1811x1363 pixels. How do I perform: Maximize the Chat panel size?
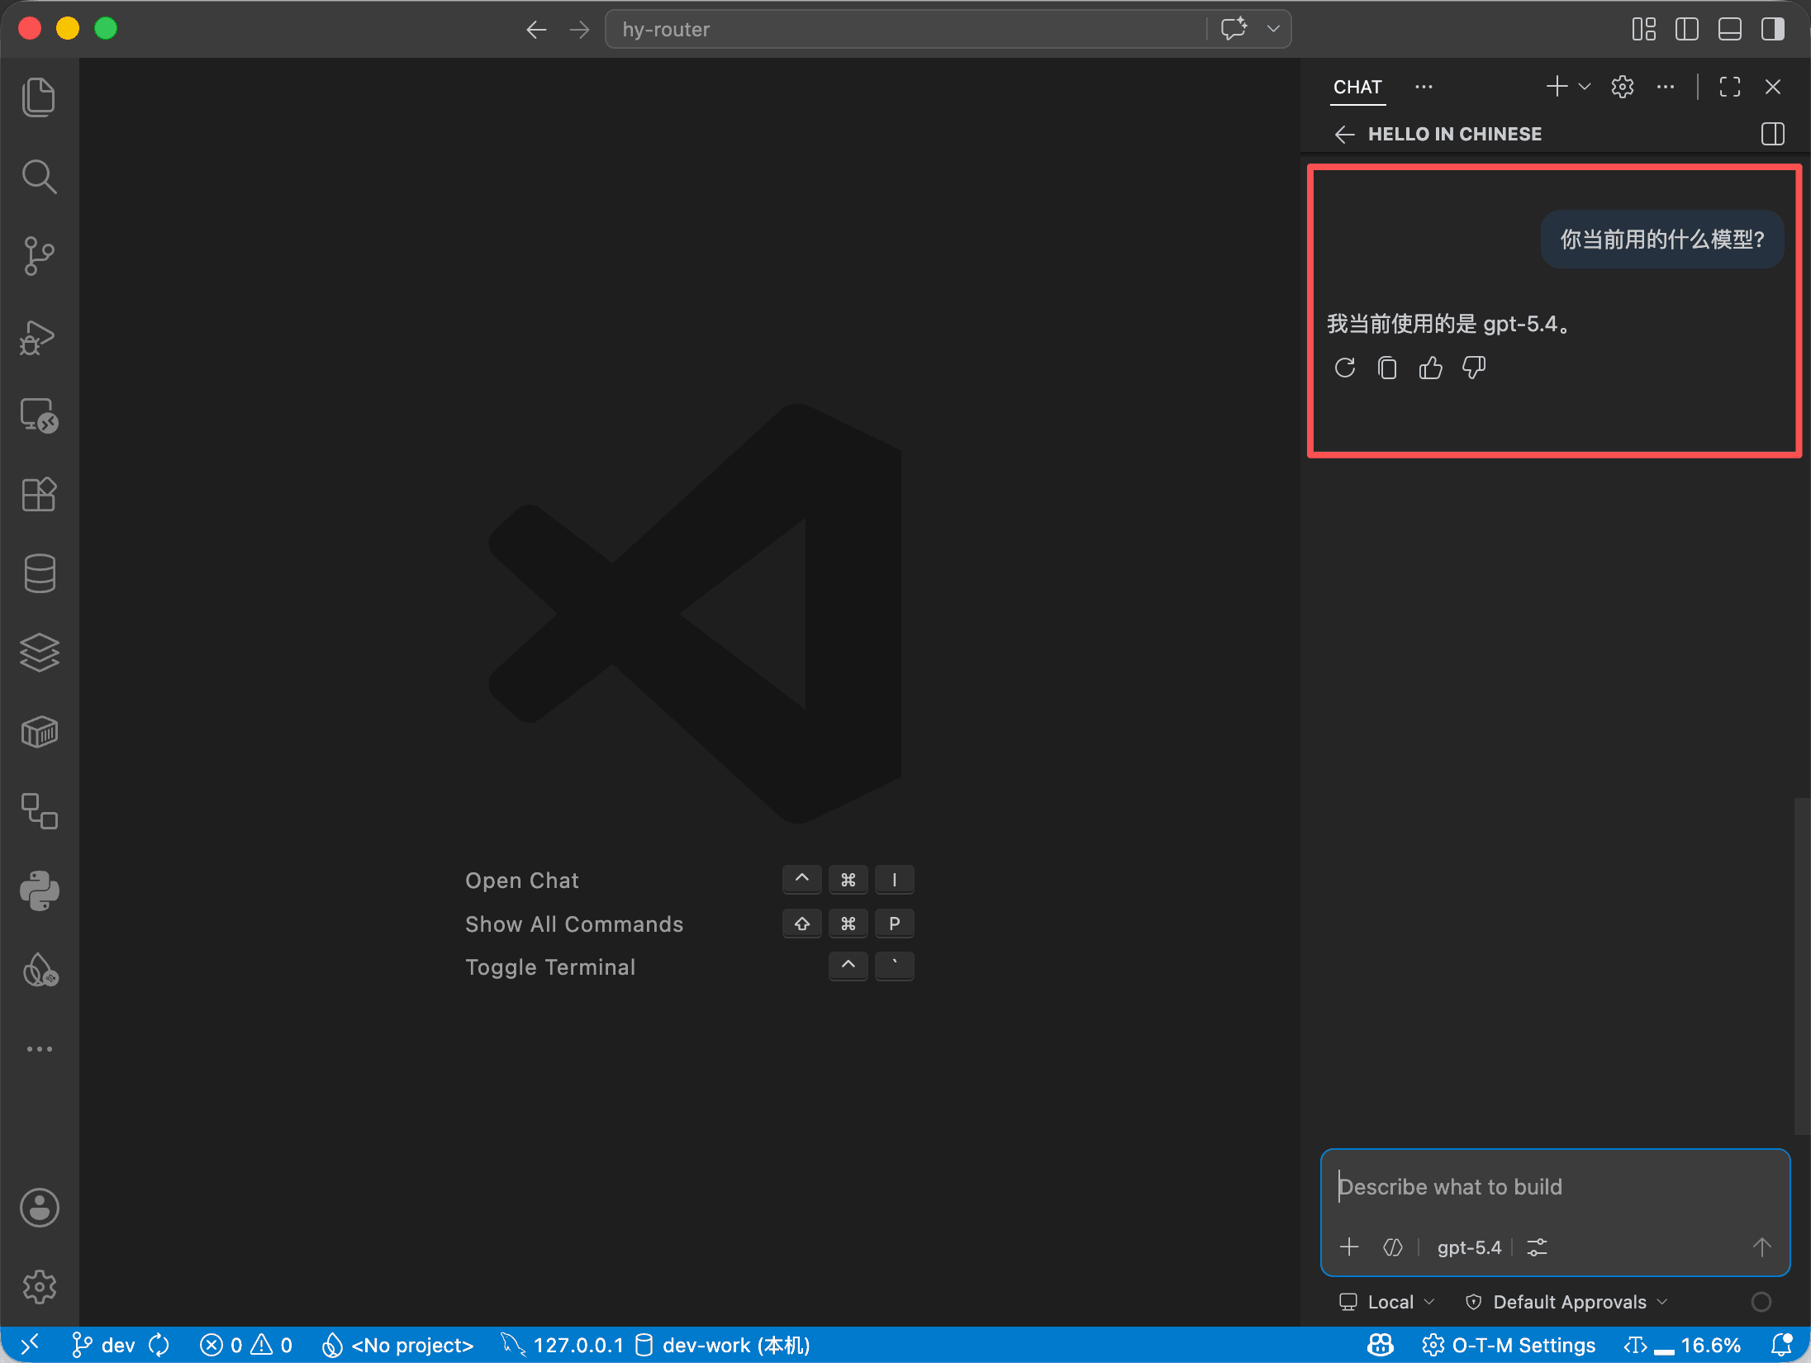pos(1729,87)
